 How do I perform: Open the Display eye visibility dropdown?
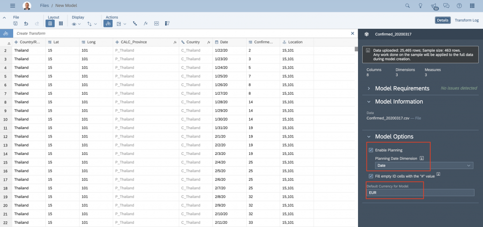76,24
